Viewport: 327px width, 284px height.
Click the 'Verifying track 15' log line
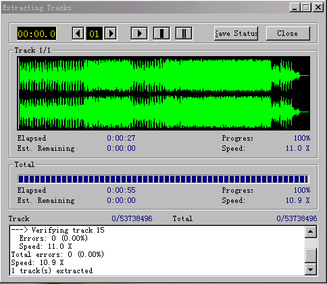point(58,230)
